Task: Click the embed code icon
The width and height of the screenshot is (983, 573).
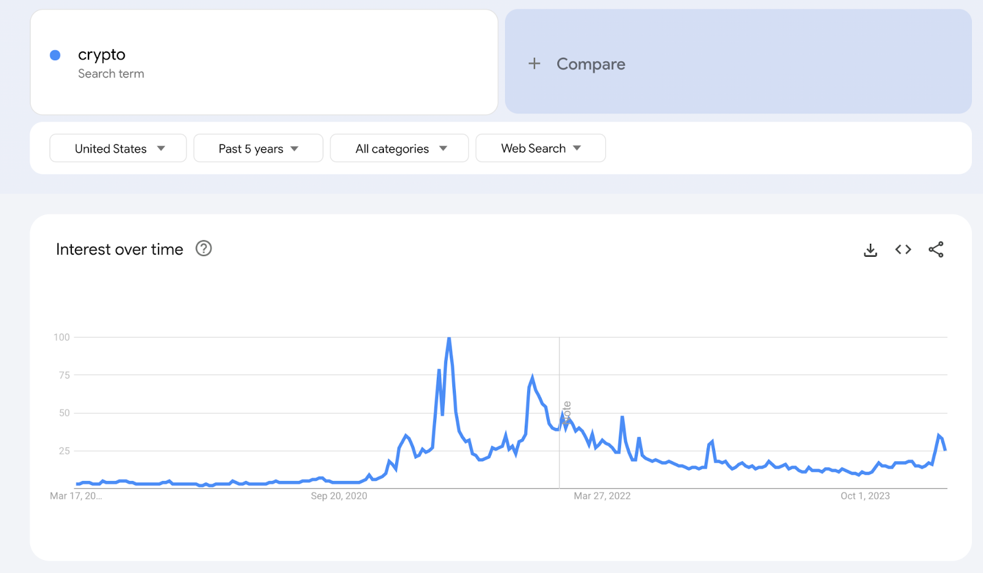Action: pyautogui.click(x=903, y=249)
